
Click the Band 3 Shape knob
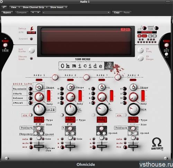102,87
